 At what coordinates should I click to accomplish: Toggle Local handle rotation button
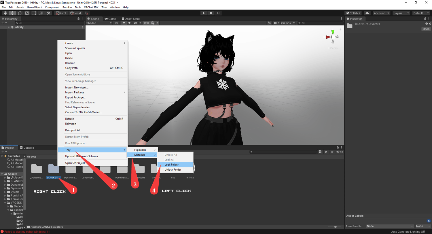pyautogui.click(x=75, y=13)
